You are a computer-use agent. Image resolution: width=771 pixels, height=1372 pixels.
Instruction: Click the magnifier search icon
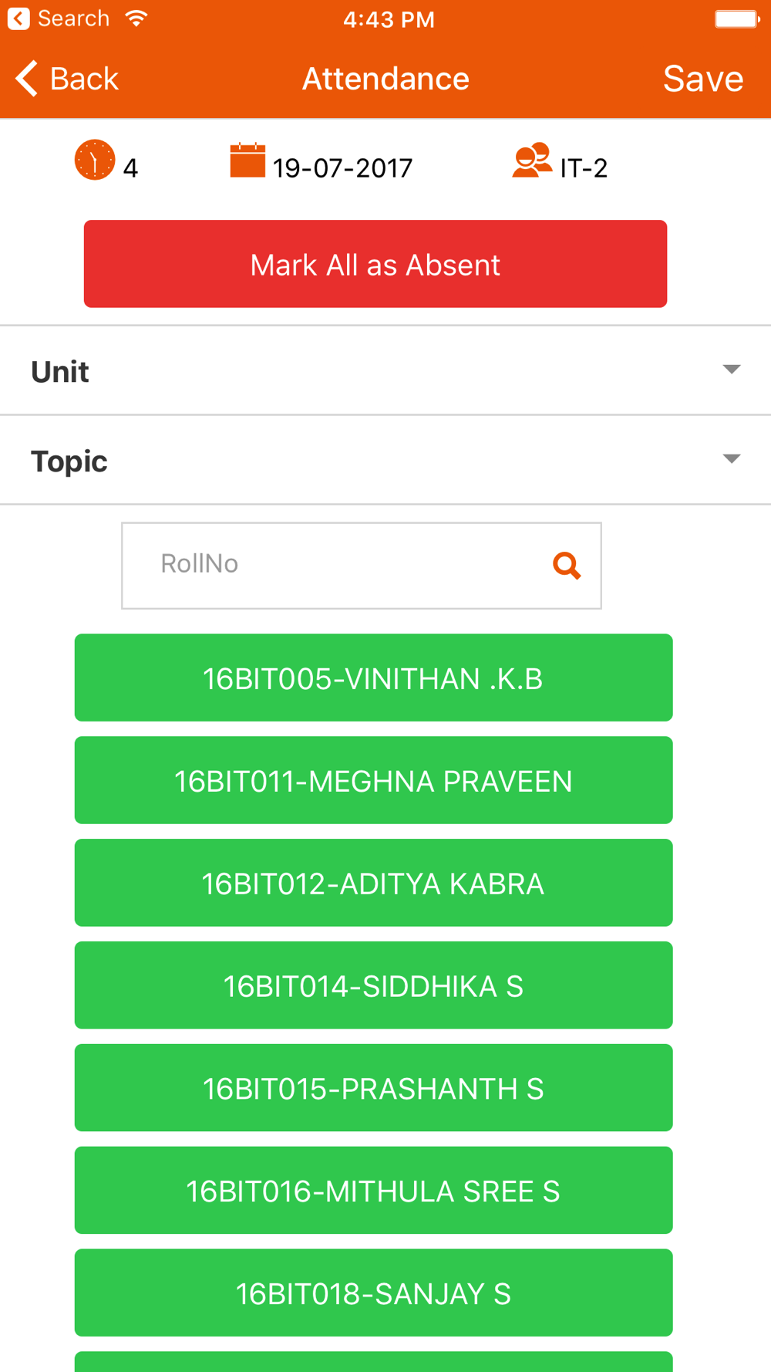coord(567,566)
